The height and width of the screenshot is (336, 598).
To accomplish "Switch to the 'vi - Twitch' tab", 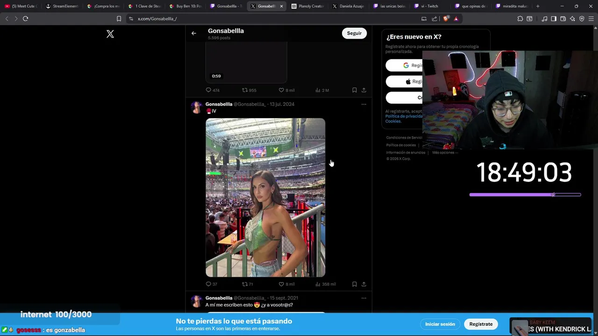I will pyautogui.click(x=431, y=6).
